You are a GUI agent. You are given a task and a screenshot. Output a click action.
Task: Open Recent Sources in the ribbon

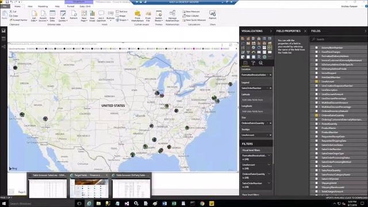click(x=43, y=16)
